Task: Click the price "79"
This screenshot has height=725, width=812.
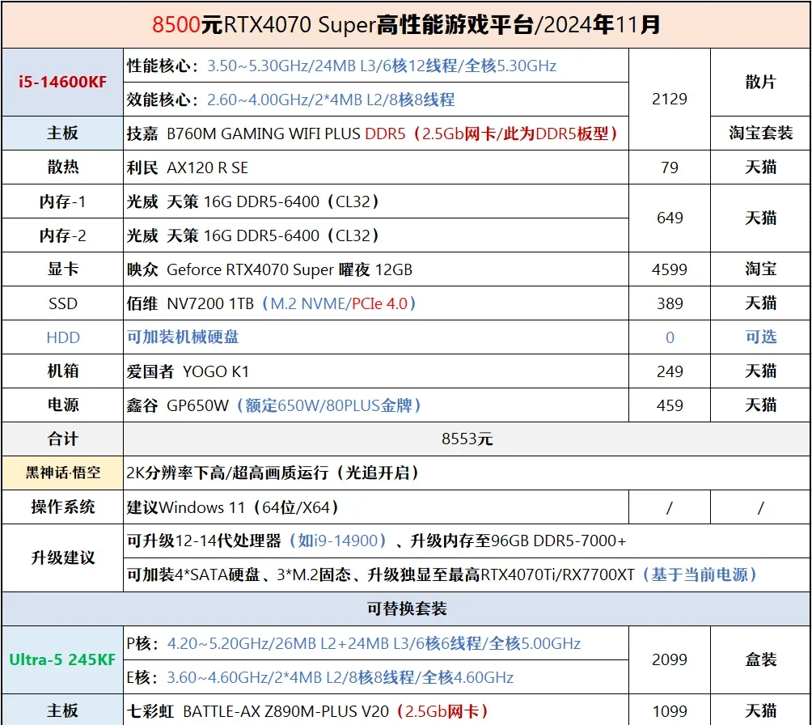Action: 669,167
